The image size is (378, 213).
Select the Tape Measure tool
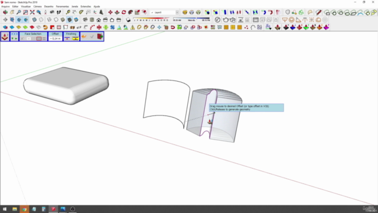coord(68,12)
